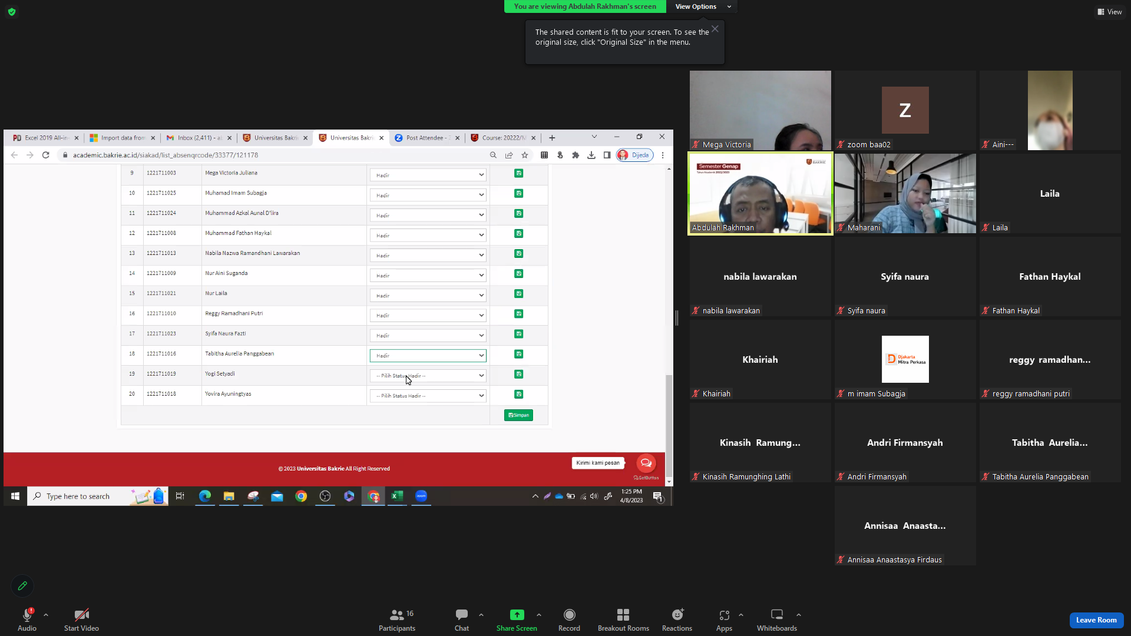Open Zoom Apps
Image resolution: width=1131 pixels, height=636 pixels.
[725, 620]
